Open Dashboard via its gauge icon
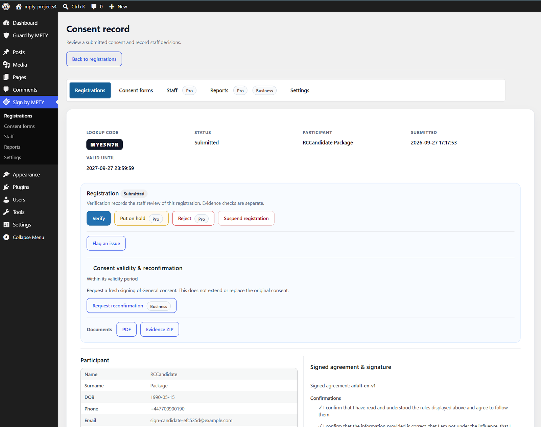541x427 pixels. pyautogui.click(x=6, y=23)
